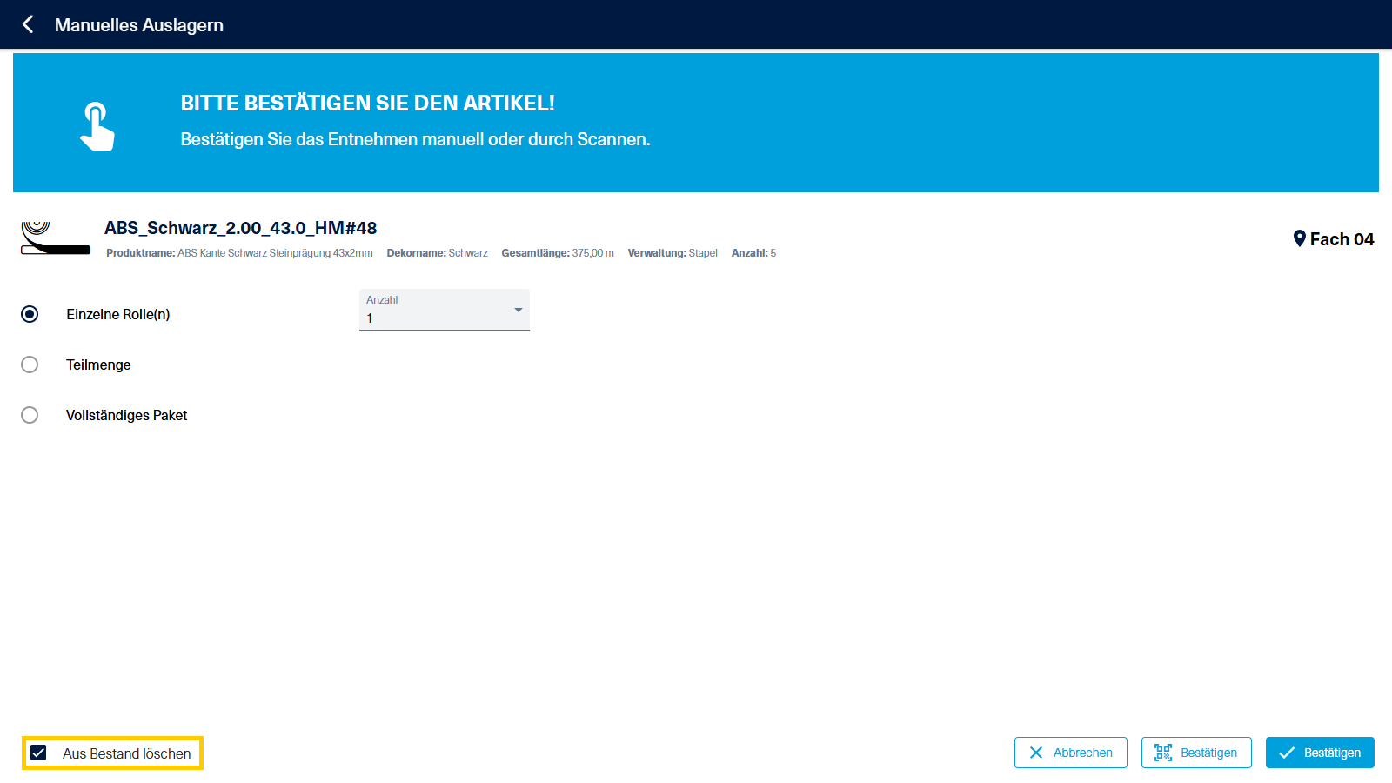Click the edge band roll product icon
The image size is (1392, 783).
pyautogui.click(x=55, y=238)
